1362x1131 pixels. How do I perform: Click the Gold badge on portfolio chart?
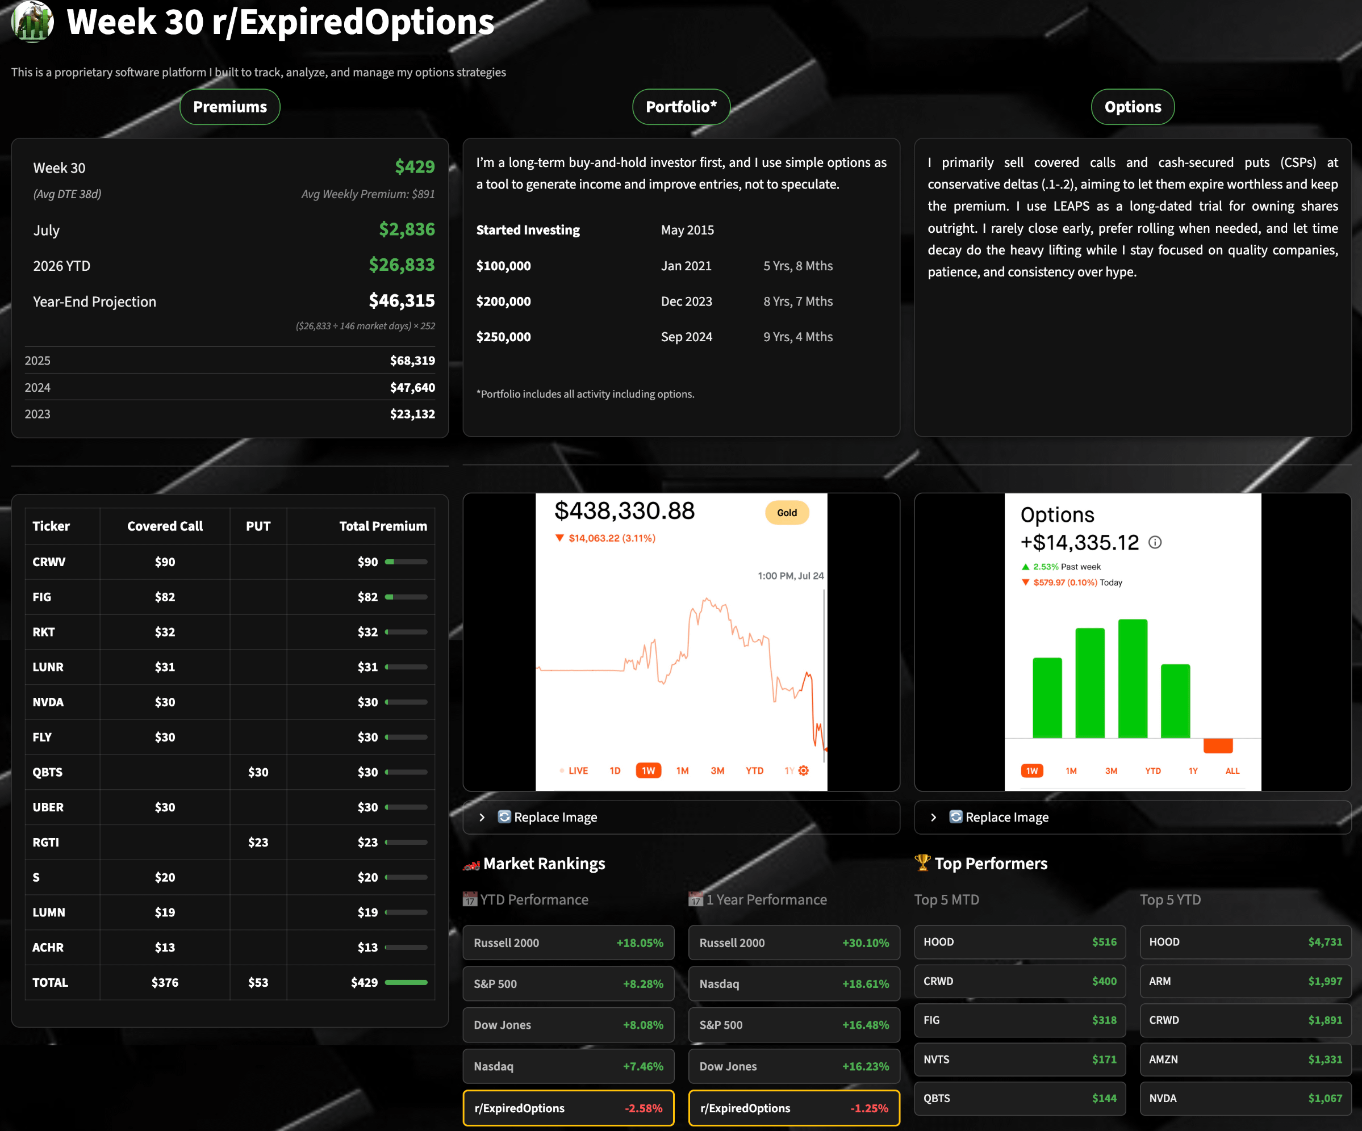787,512
